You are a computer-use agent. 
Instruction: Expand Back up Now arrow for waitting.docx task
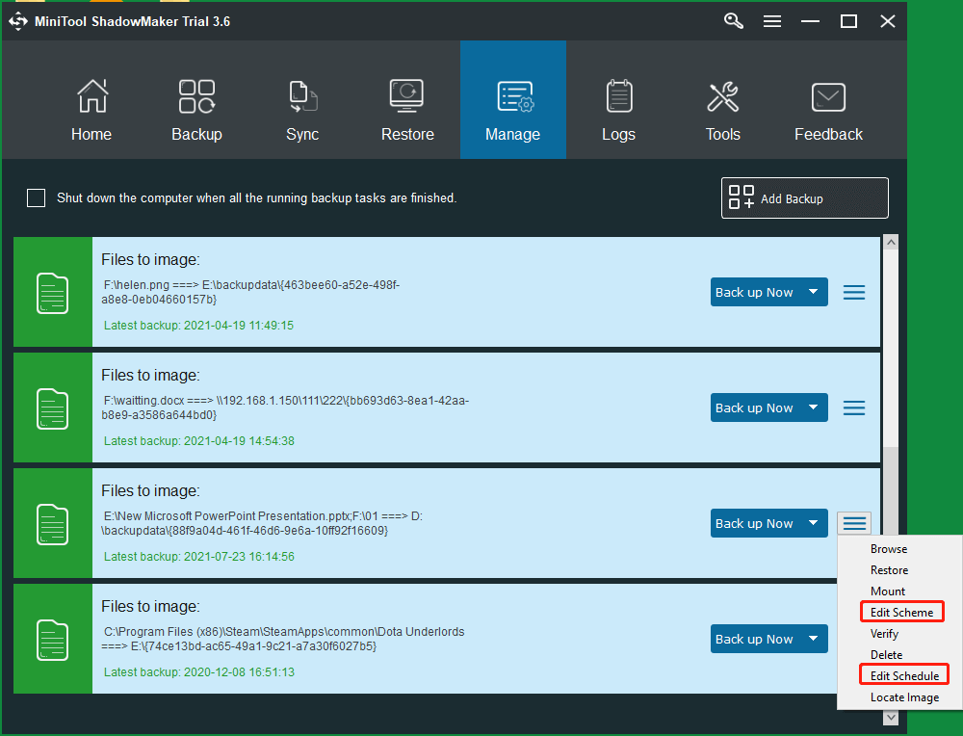coord(813,407)
